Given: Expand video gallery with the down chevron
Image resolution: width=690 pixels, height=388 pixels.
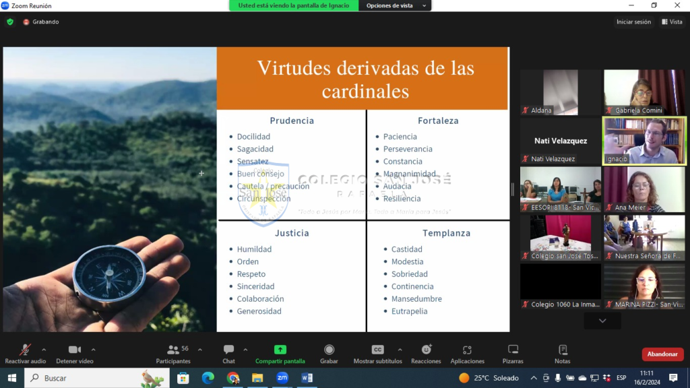Looking at the screenshot, I should pyautogui.click(x=602, y=321).
